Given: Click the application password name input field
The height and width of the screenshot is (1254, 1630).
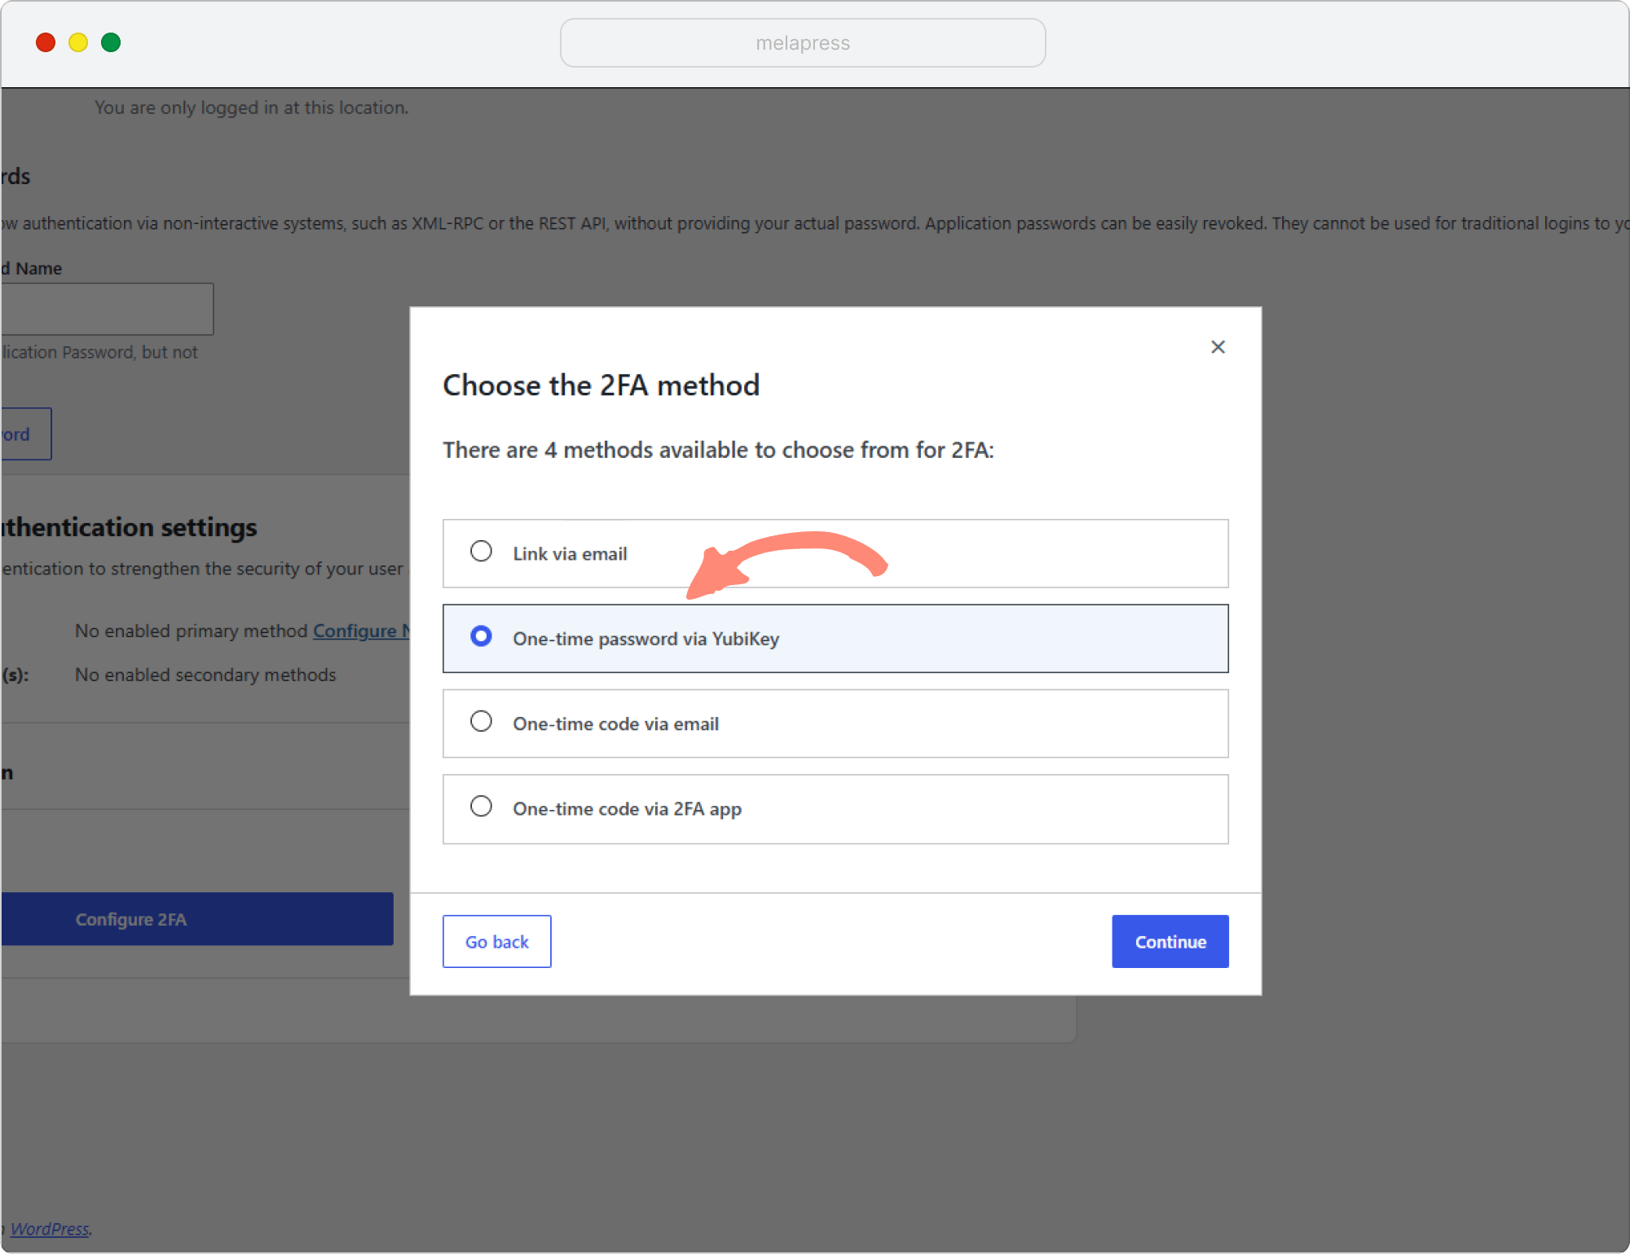Looking at the screenshot, I should (x=108, y=309).
